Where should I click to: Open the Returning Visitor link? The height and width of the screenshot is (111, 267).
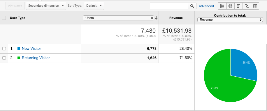(x=36, y=58)
